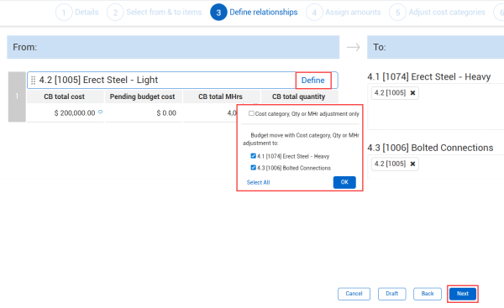This screenshot has height=308, width=504.
Task: Click step 1 circle for Details
Action: click(x=64, y=13)
